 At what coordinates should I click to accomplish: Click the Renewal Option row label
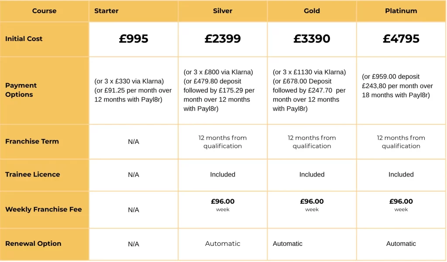point(33,244)
